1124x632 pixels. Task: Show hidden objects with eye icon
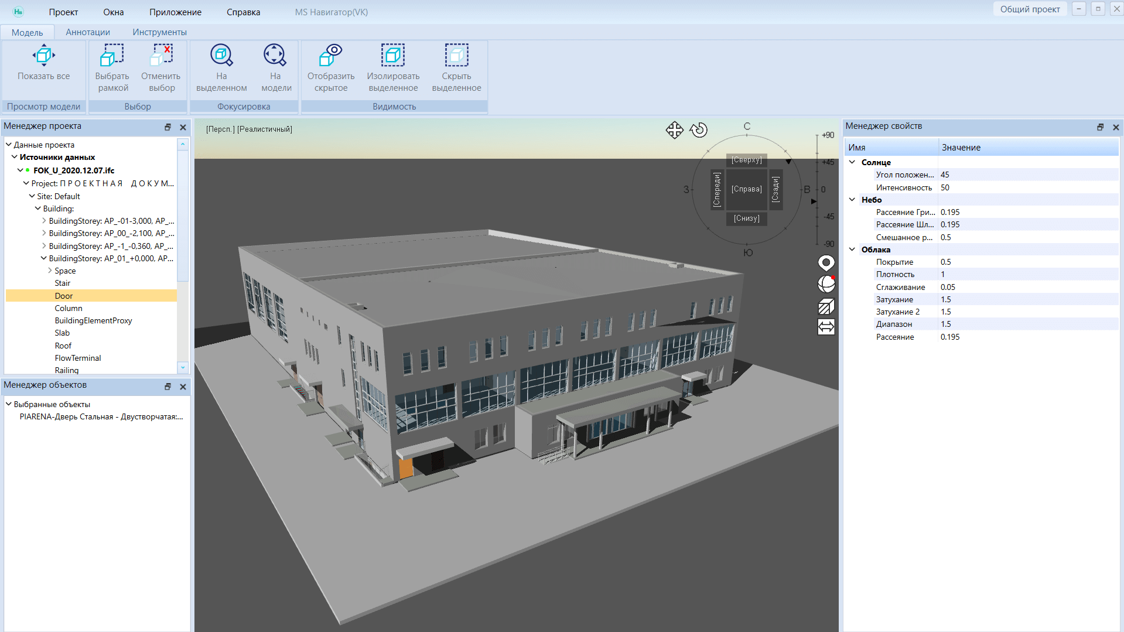point(330,56)
